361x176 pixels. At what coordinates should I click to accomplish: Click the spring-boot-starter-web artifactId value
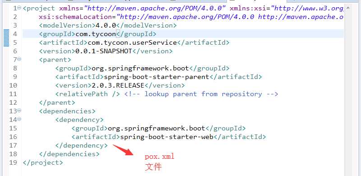(x=167, y=137)
